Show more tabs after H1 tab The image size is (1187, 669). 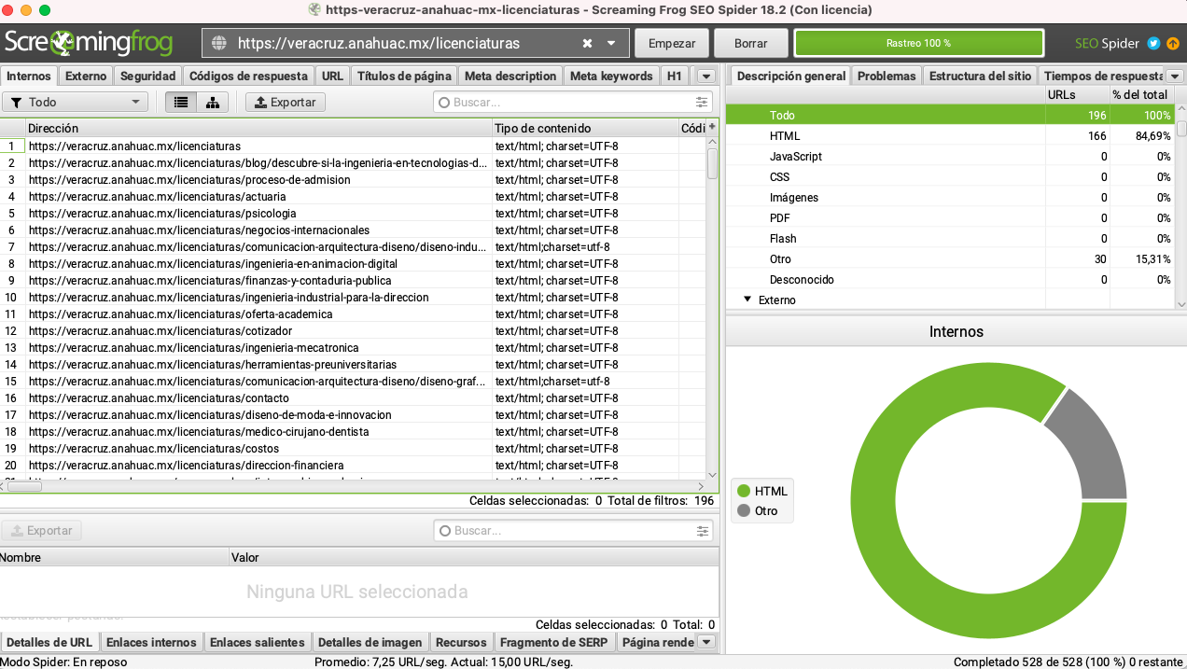tap(705, 77)
